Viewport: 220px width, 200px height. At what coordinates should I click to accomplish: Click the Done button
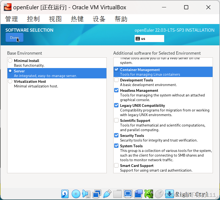click(x=15, y=37)
